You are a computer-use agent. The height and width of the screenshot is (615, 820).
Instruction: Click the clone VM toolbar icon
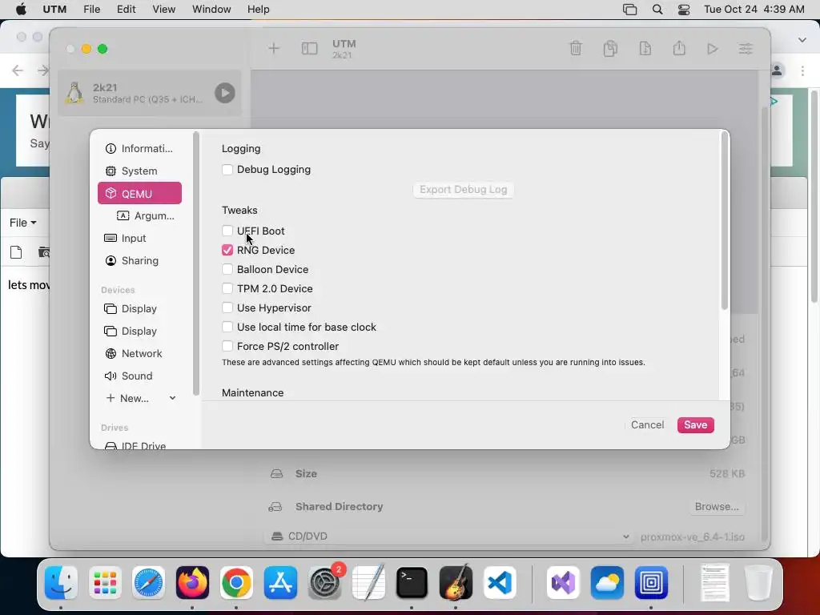[x=610, y=49]
